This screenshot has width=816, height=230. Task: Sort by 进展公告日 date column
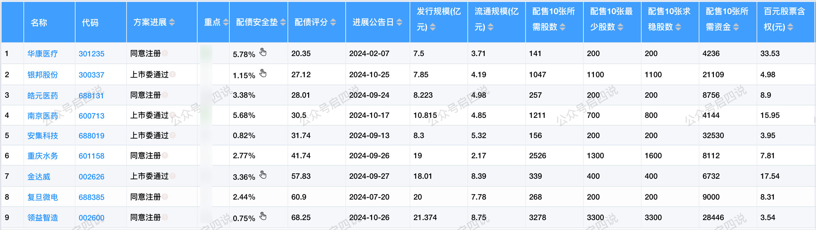point(399,22)
